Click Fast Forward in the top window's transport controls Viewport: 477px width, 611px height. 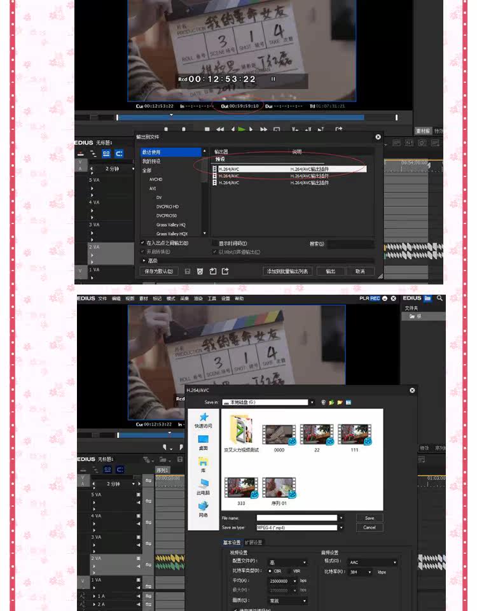pyautogui.click(x=263, y=129)
